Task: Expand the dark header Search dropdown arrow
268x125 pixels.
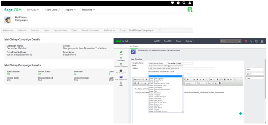Action: tap(239, 41)
